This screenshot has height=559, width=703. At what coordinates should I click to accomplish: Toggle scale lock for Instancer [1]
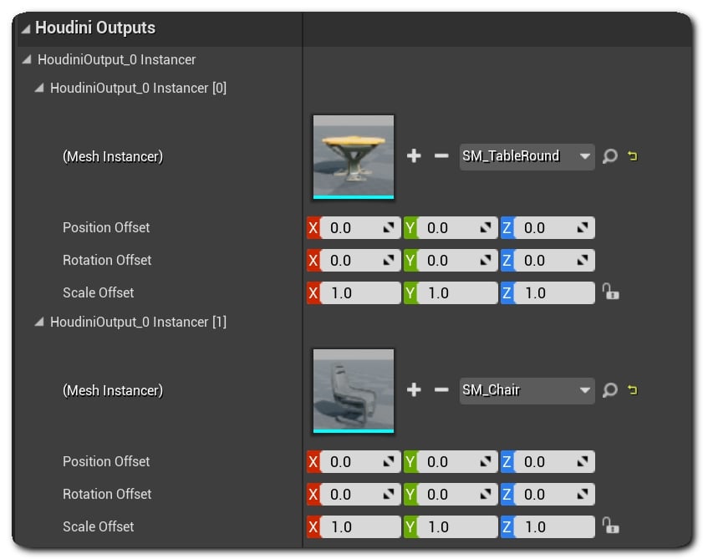[610, 526]
